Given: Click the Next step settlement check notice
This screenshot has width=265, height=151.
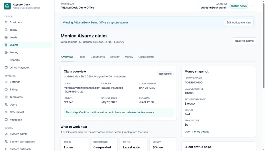Looking at the screenshot, I should point(119,112).
